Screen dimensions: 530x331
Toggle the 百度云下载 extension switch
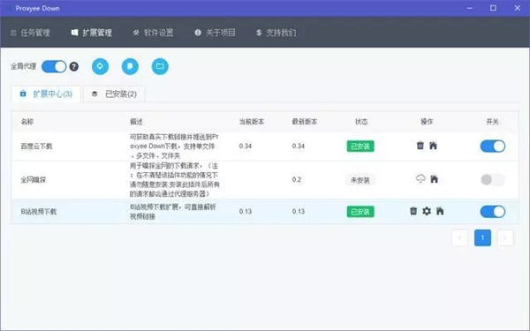493,147
